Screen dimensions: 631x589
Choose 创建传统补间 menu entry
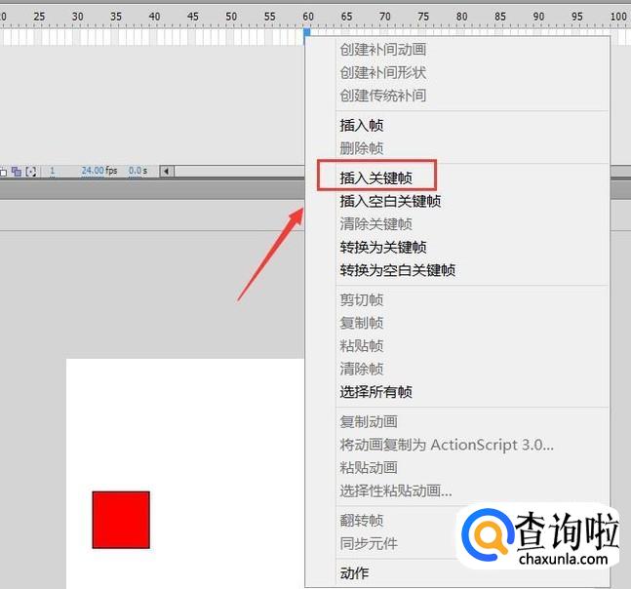(x=382, y=96)
